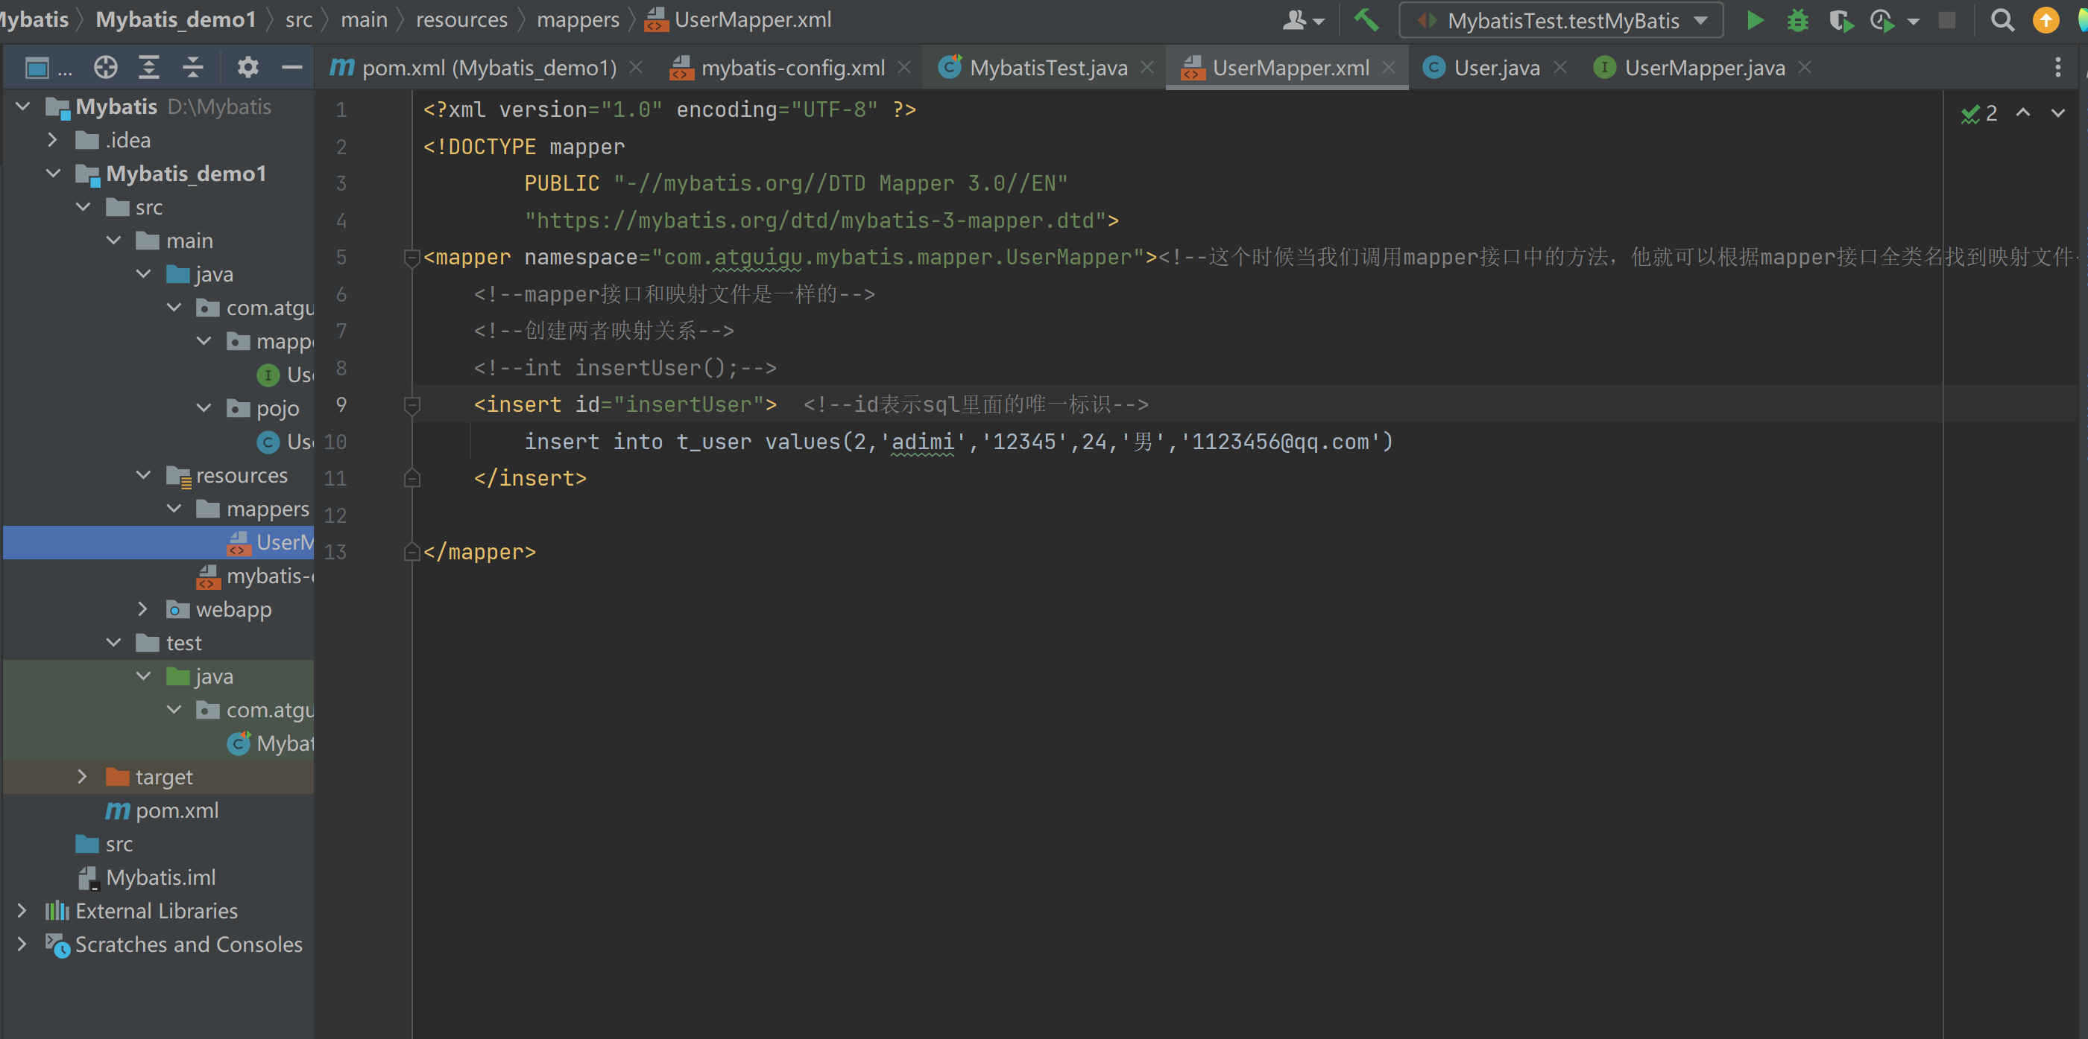
Task: Switch to UserMapper.java tab
Action: click(1704, 68)
